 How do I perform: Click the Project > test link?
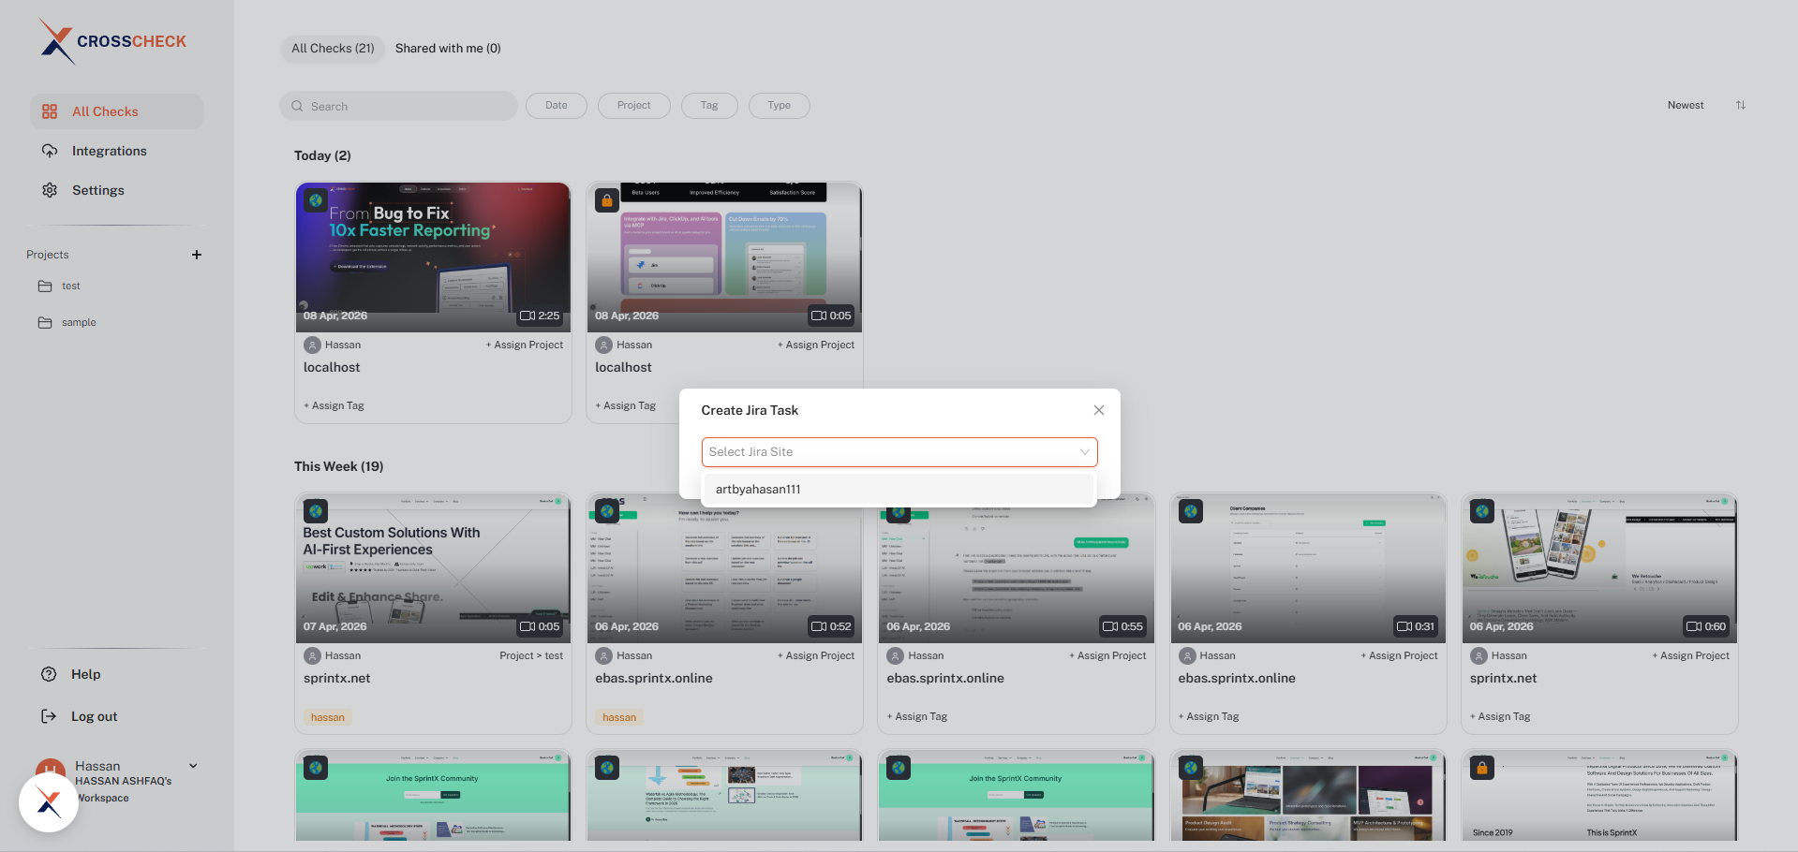(531, 655)
